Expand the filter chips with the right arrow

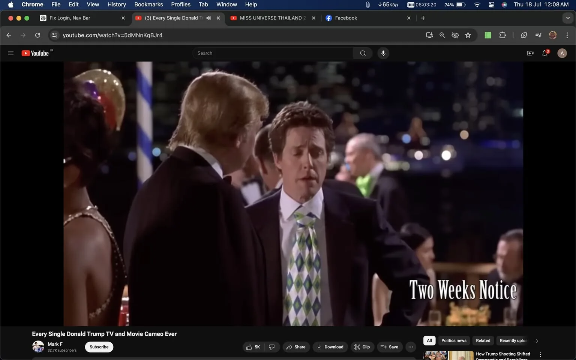click(x=536, y=340)
